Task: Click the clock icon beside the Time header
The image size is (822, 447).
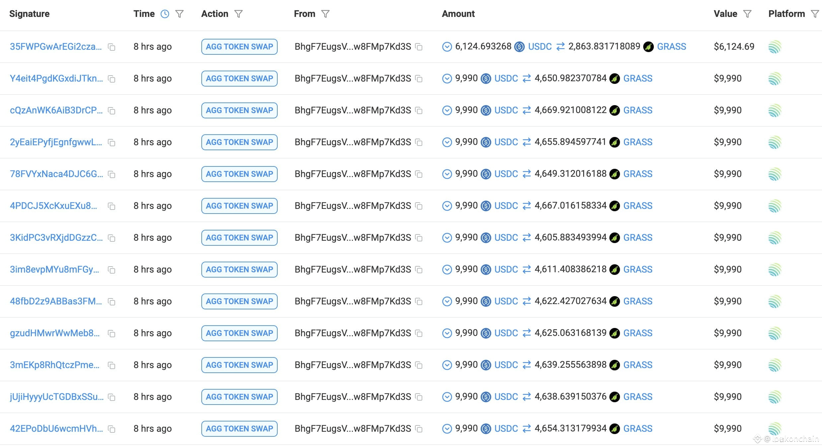Action: 165,14
